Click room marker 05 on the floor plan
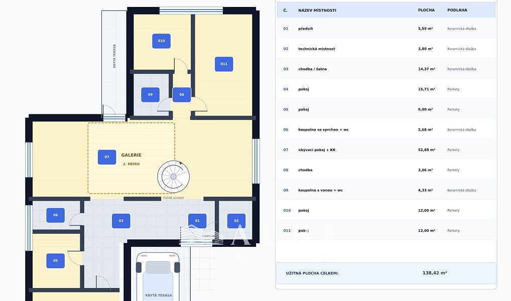The image size is (511, 301). point(55,261)
